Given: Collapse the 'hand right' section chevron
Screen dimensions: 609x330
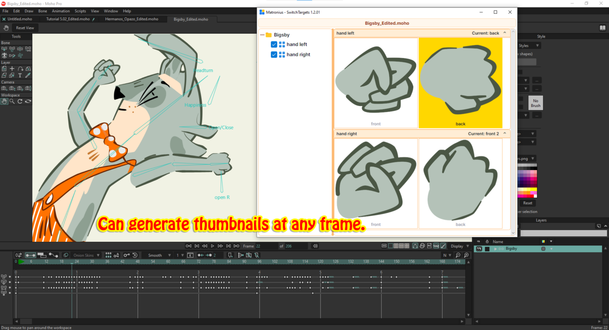Looking at the screenshot, I should click(505, 134).
